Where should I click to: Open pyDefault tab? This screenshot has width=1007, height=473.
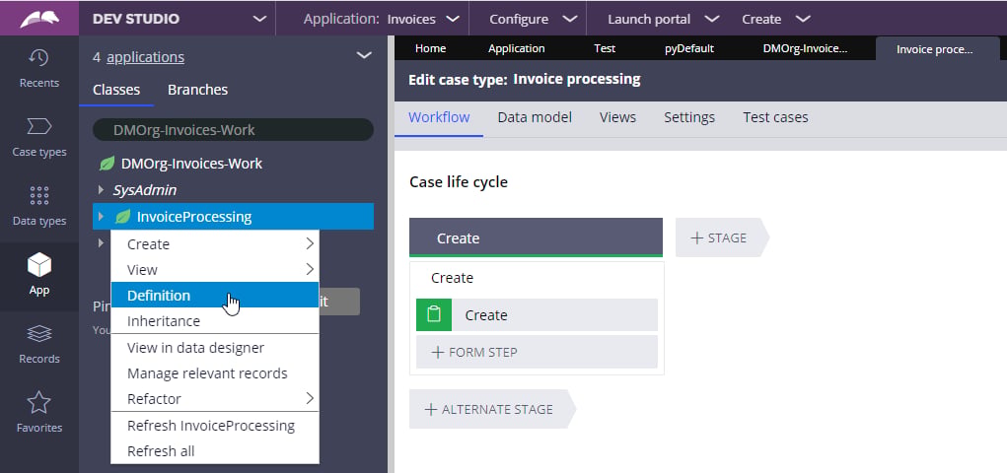(x=689, y=48)
